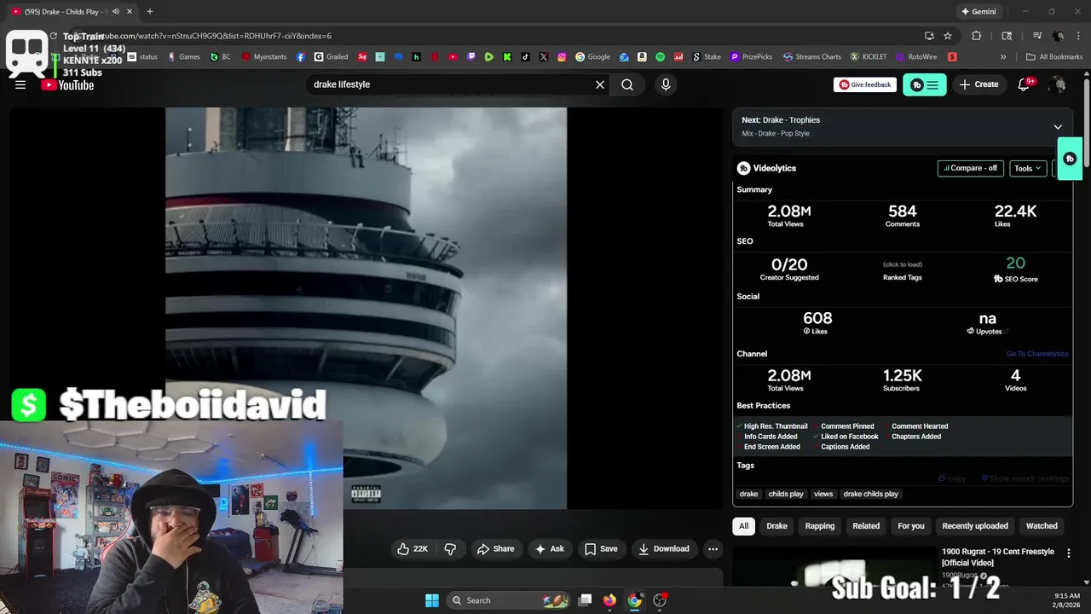Screen dimensions: 1091x614
Task: Open the All Bookmarks folder
Action: click(1054, 57)
